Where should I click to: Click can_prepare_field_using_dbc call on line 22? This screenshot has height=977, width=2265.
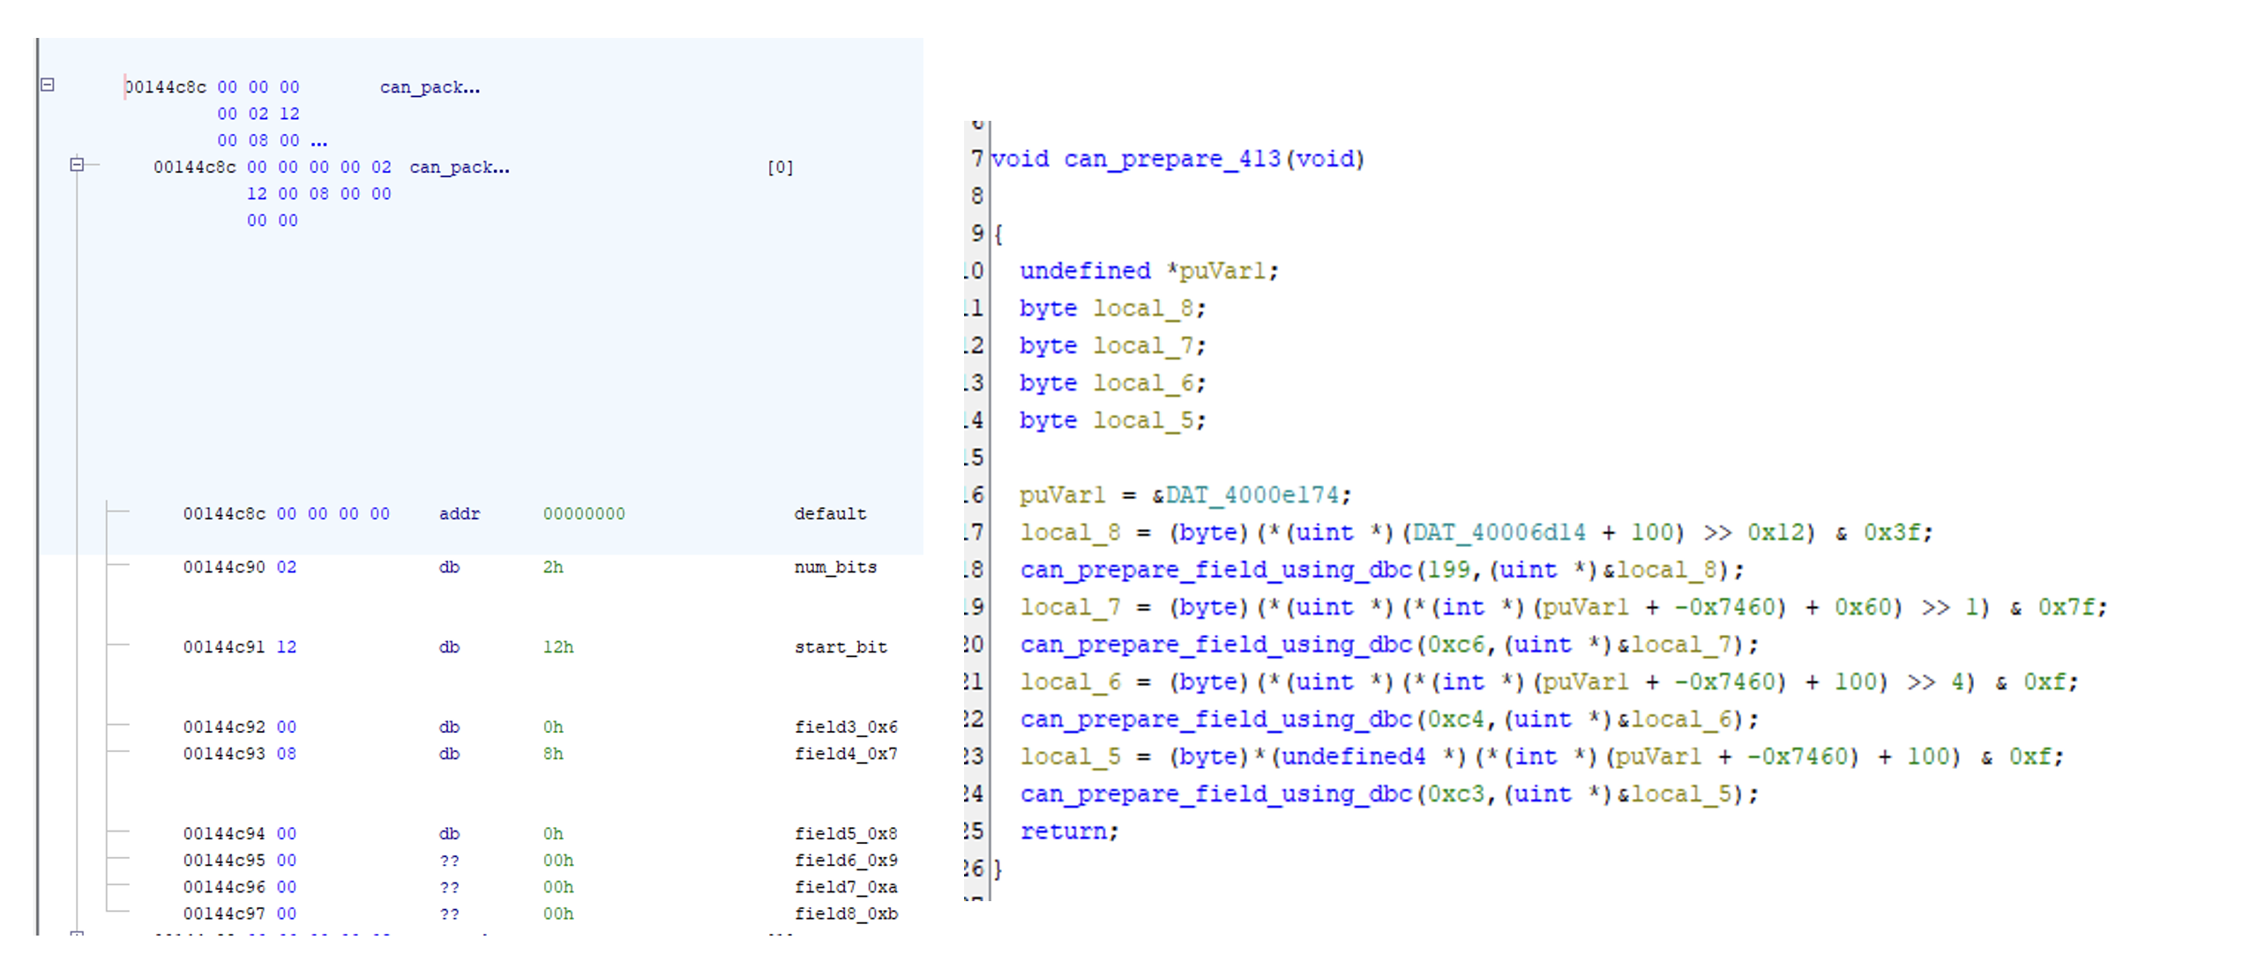tap(1216, 720)
